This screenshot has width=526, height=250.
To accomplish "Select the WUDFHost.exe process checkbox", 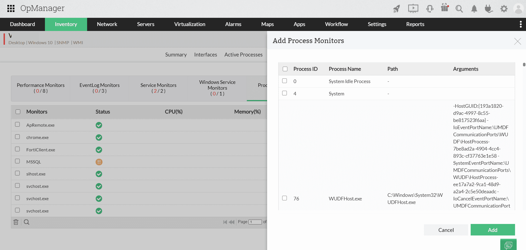I will click(x=285, y=198).
